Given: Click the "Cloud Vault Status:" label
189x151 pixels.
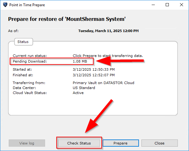Looking at the screenshot, I should [x=30, y=93].
